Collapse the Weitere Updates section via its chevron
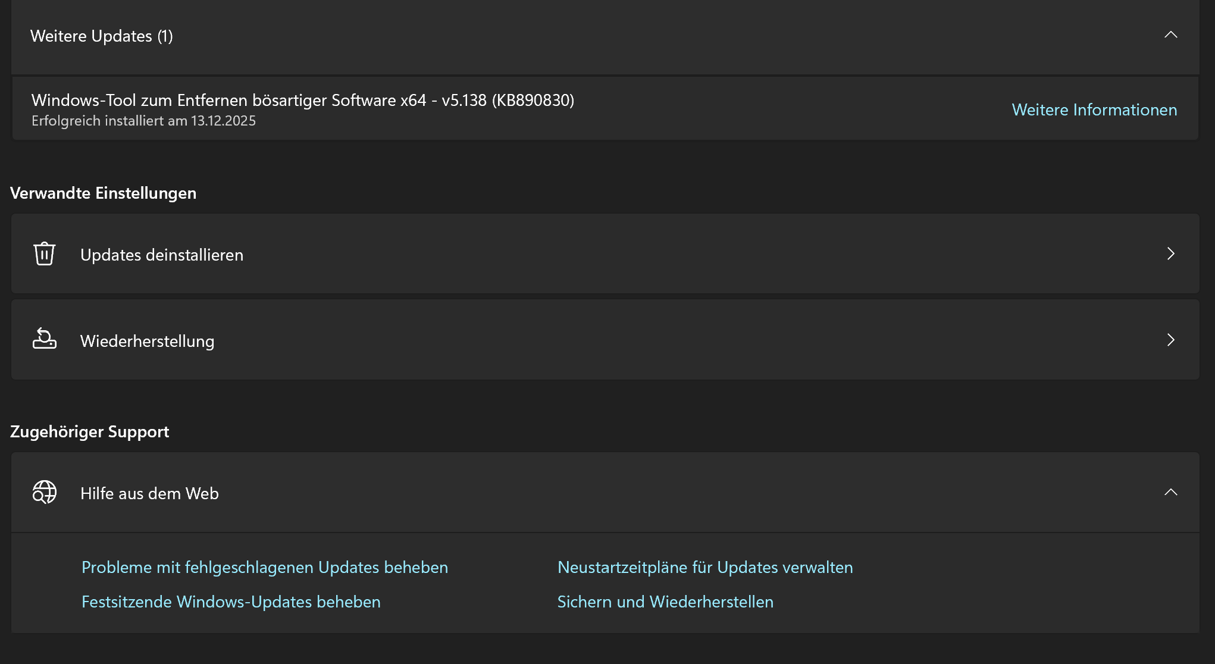 point(1170,35)
